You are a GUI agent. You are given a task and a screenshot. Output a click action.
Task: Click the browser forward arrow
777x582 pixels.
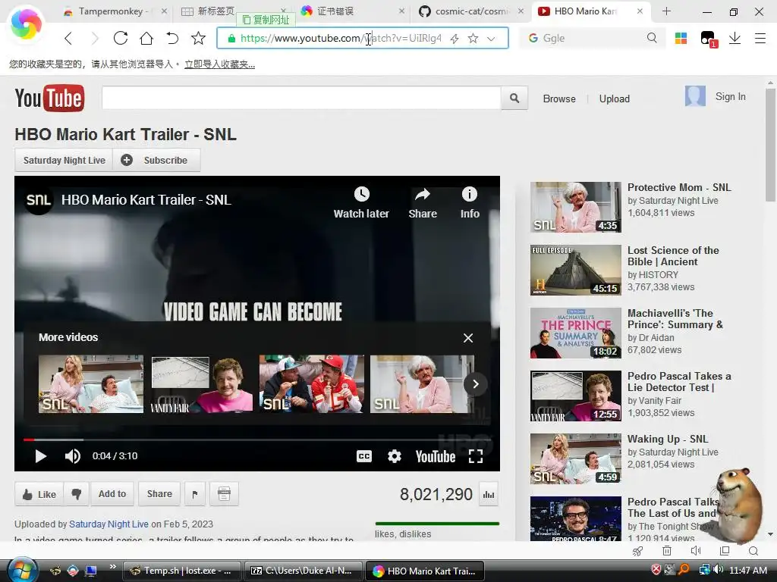click(x=94, y=38)
